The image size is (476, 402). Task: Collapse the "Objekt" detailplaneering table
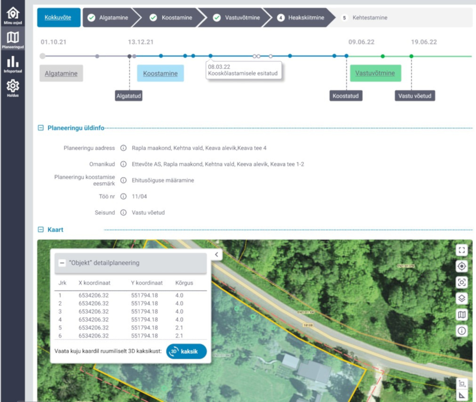(x=62, y=263)
